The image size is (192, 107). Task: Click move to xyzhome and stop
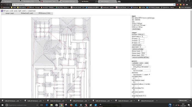pos(140,57)
